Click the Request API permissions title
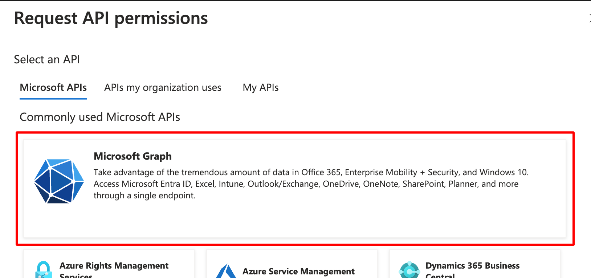 pyautogui.click(x=111, y=18)
